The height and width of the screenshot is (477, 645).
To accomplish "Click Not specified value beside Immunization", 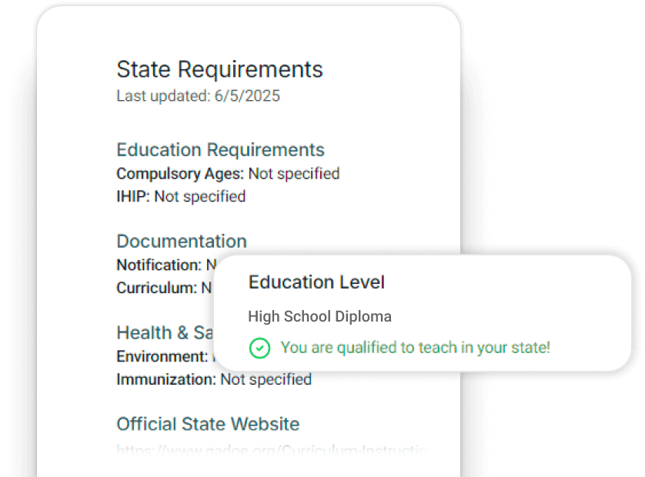I will (266, 379).
